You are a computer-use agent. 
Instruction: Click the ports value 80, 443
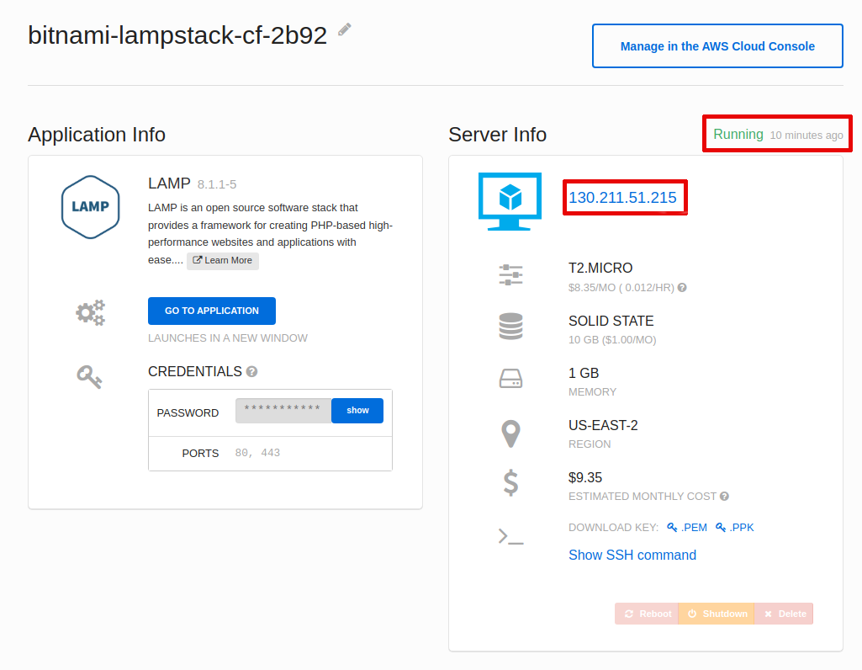pyautogui.click(x=258, y=453)
